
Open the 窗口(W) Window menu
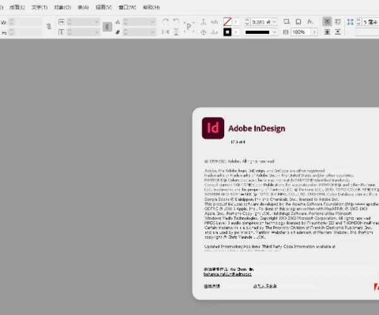coord(127,7)
